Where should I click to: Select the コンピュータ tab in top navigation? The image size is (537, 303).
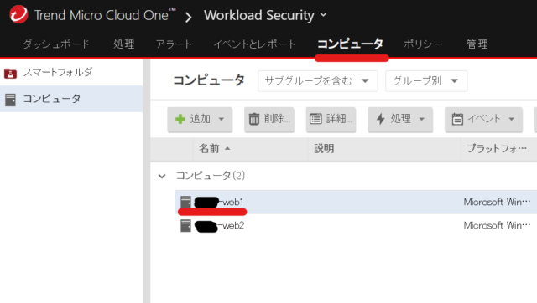(350, 44)
